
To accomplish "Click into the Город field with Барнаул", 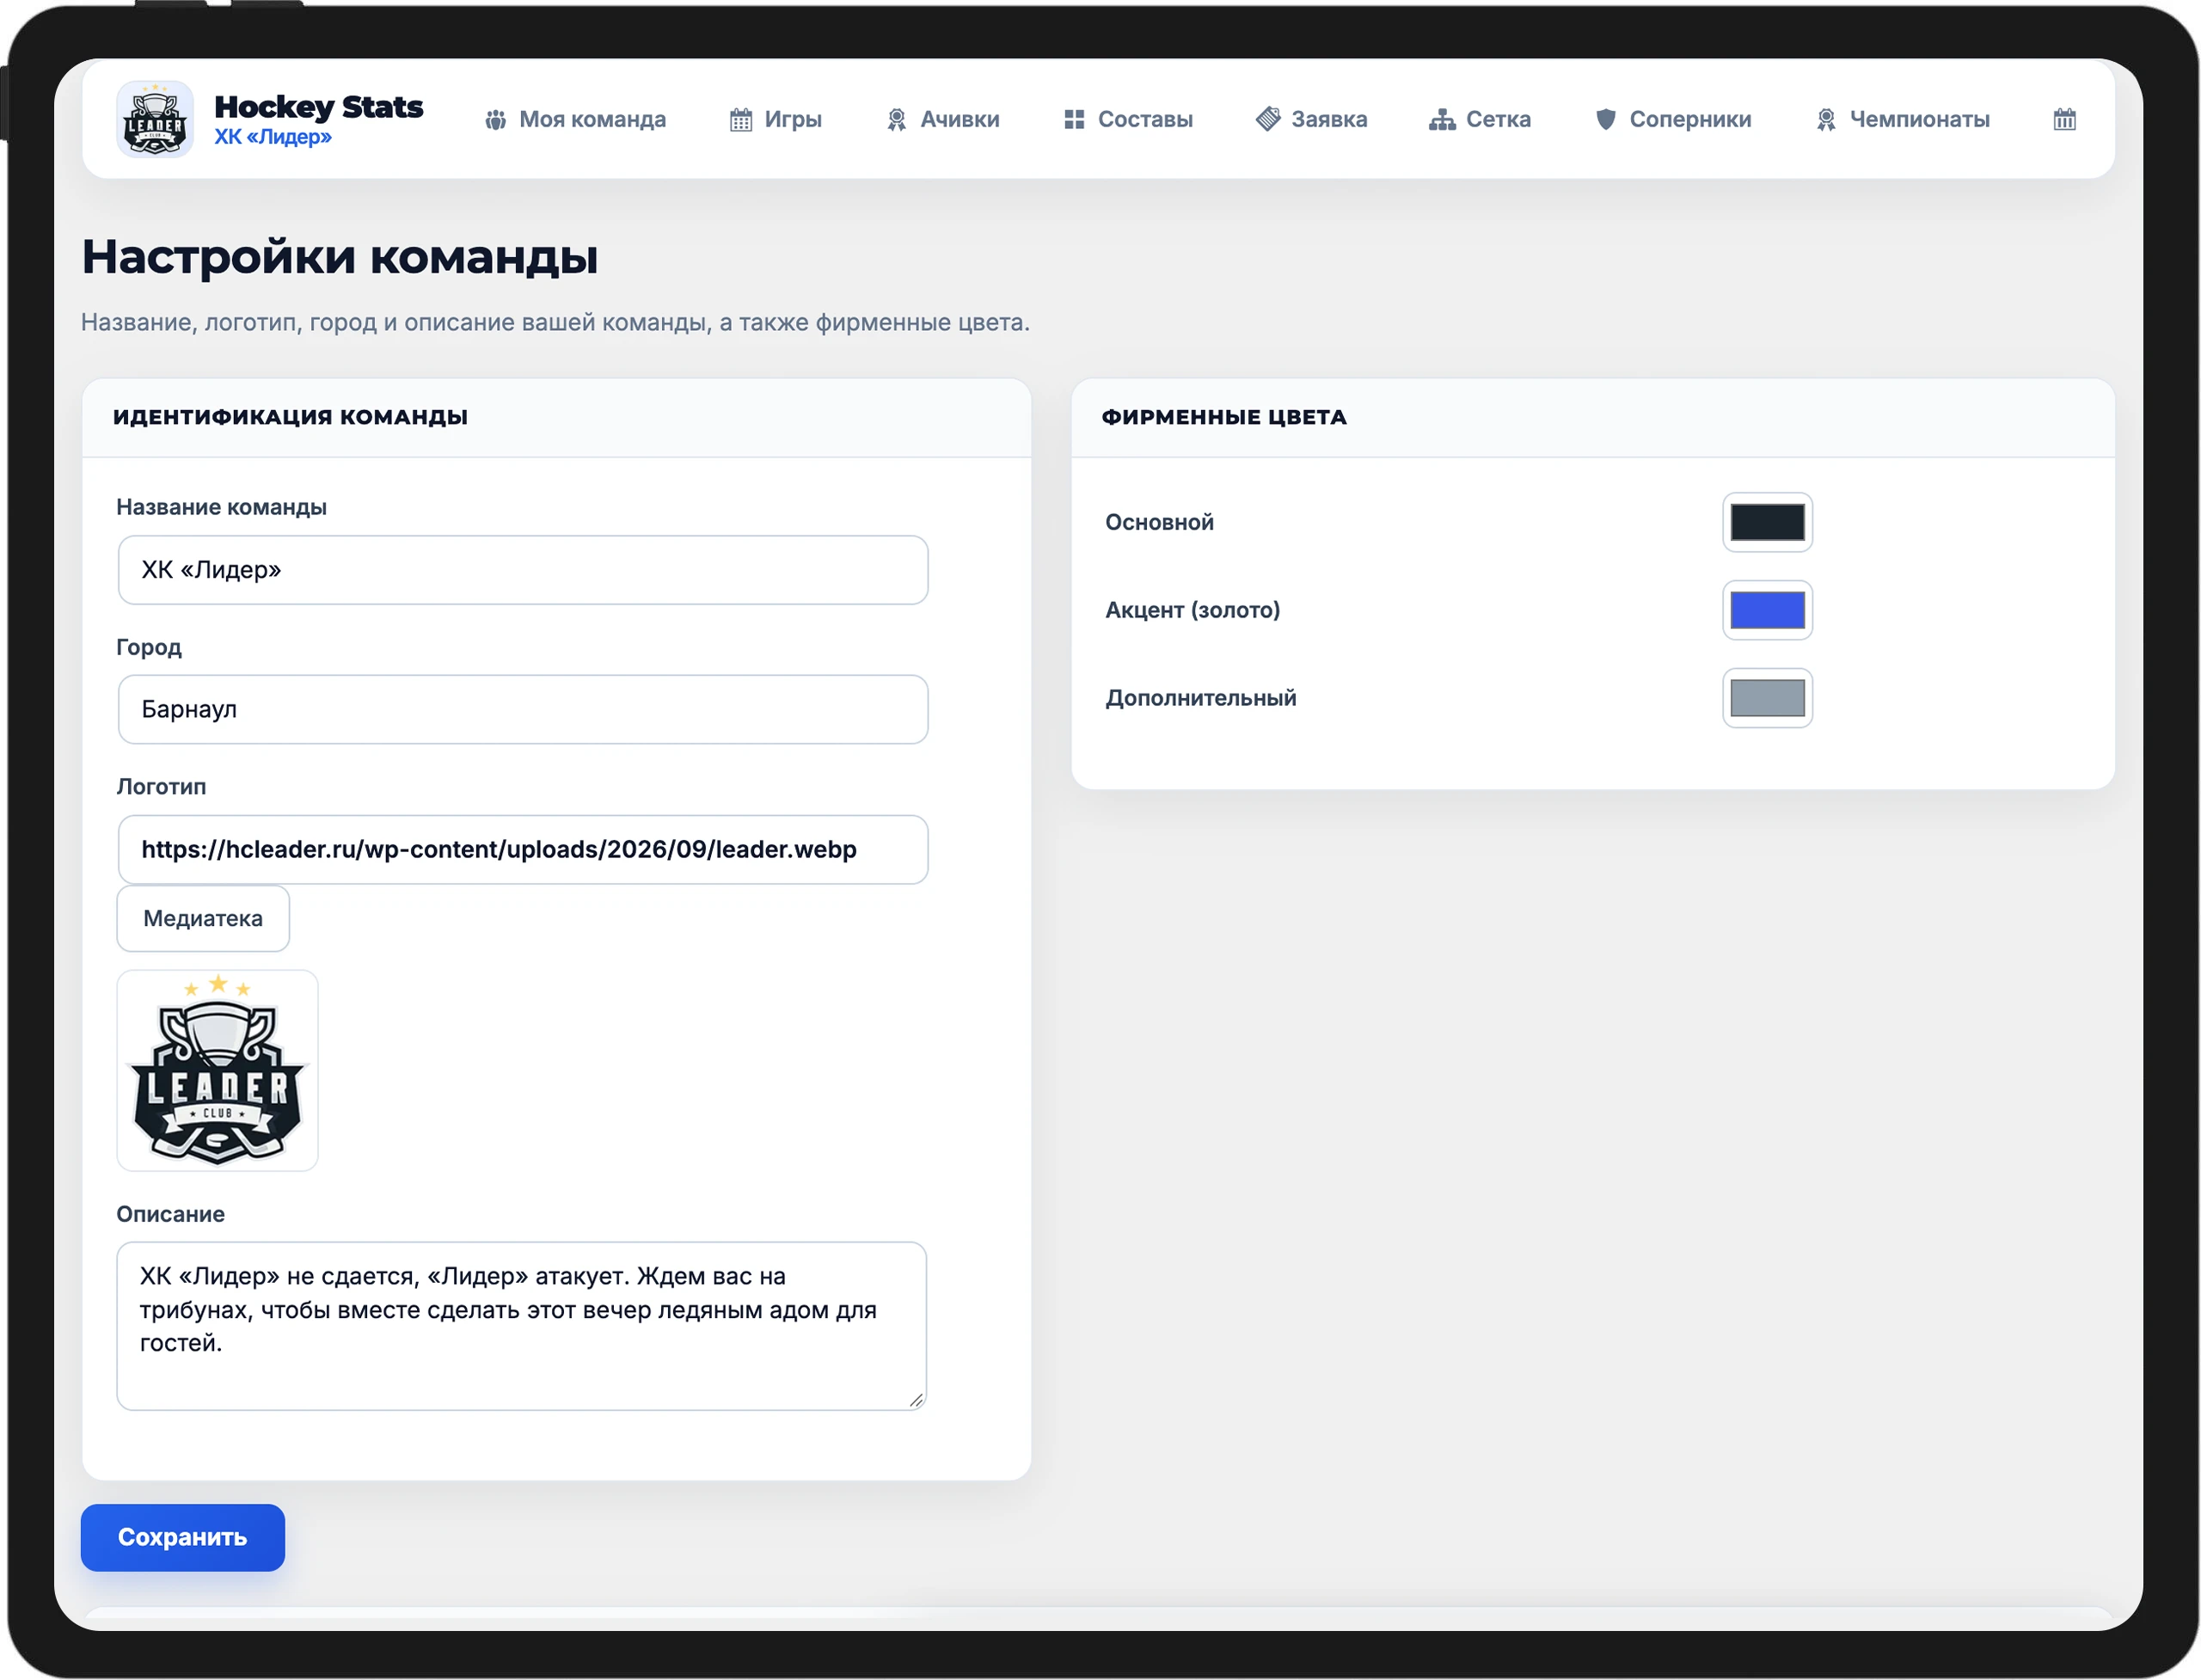I will click(x=523, y=709).
